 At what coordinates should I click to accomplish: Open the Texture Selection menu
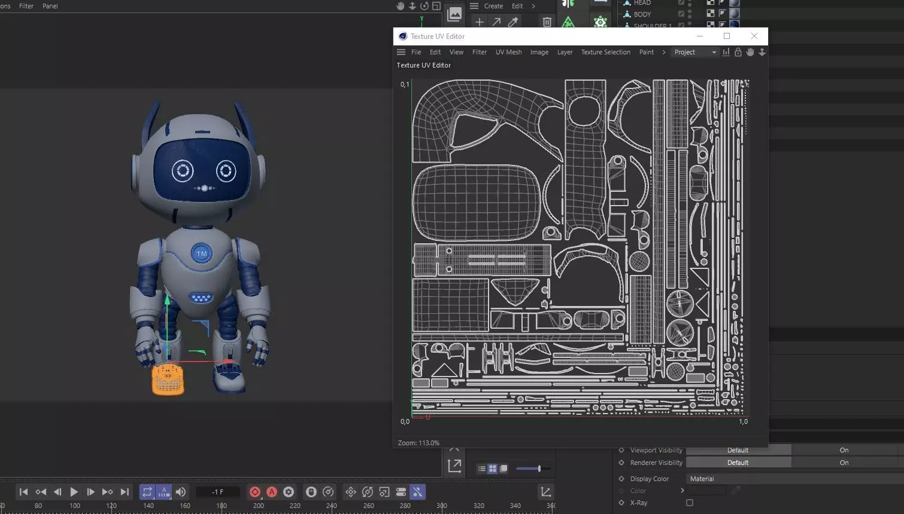tap(605, 52)
